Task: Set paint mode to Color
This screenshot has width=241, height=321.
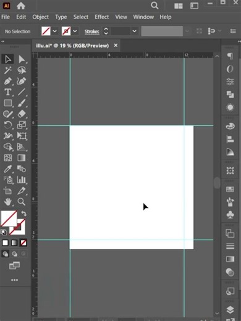Action: tap(5, 243)
